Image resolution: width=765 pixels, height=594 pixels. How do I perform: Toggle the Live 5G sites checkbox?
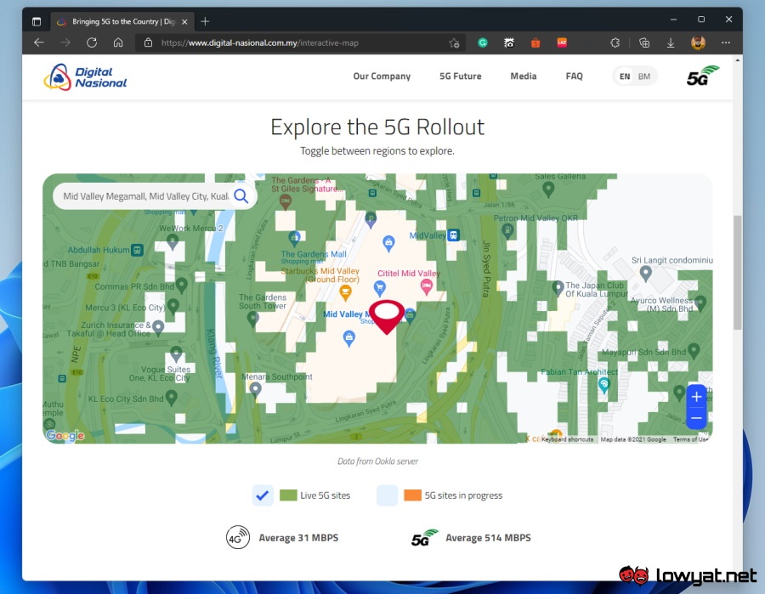coord(263,495)
